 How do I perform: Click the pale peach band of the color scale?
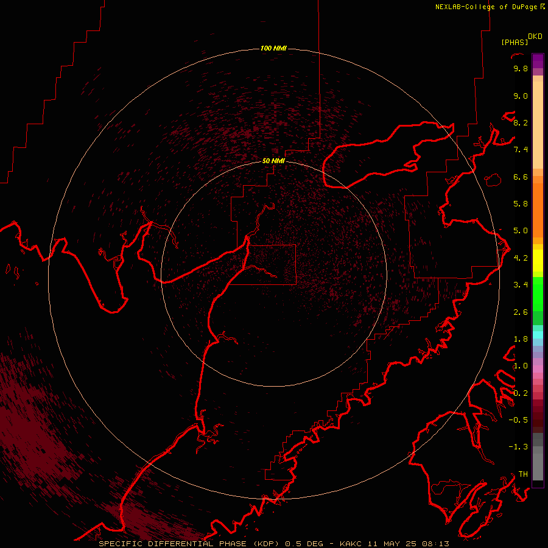tap(538, 125)
